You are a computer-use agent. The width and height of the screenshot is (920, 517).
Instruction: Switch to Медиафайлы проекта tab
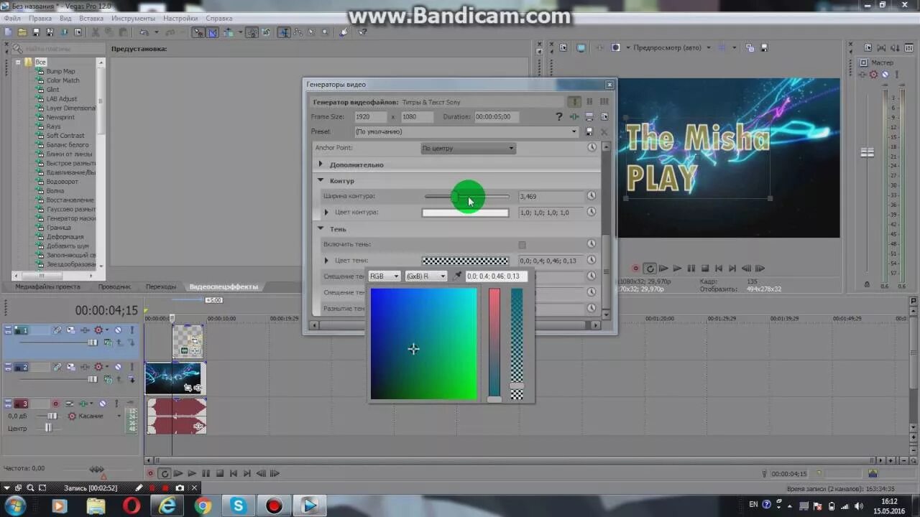48,287
